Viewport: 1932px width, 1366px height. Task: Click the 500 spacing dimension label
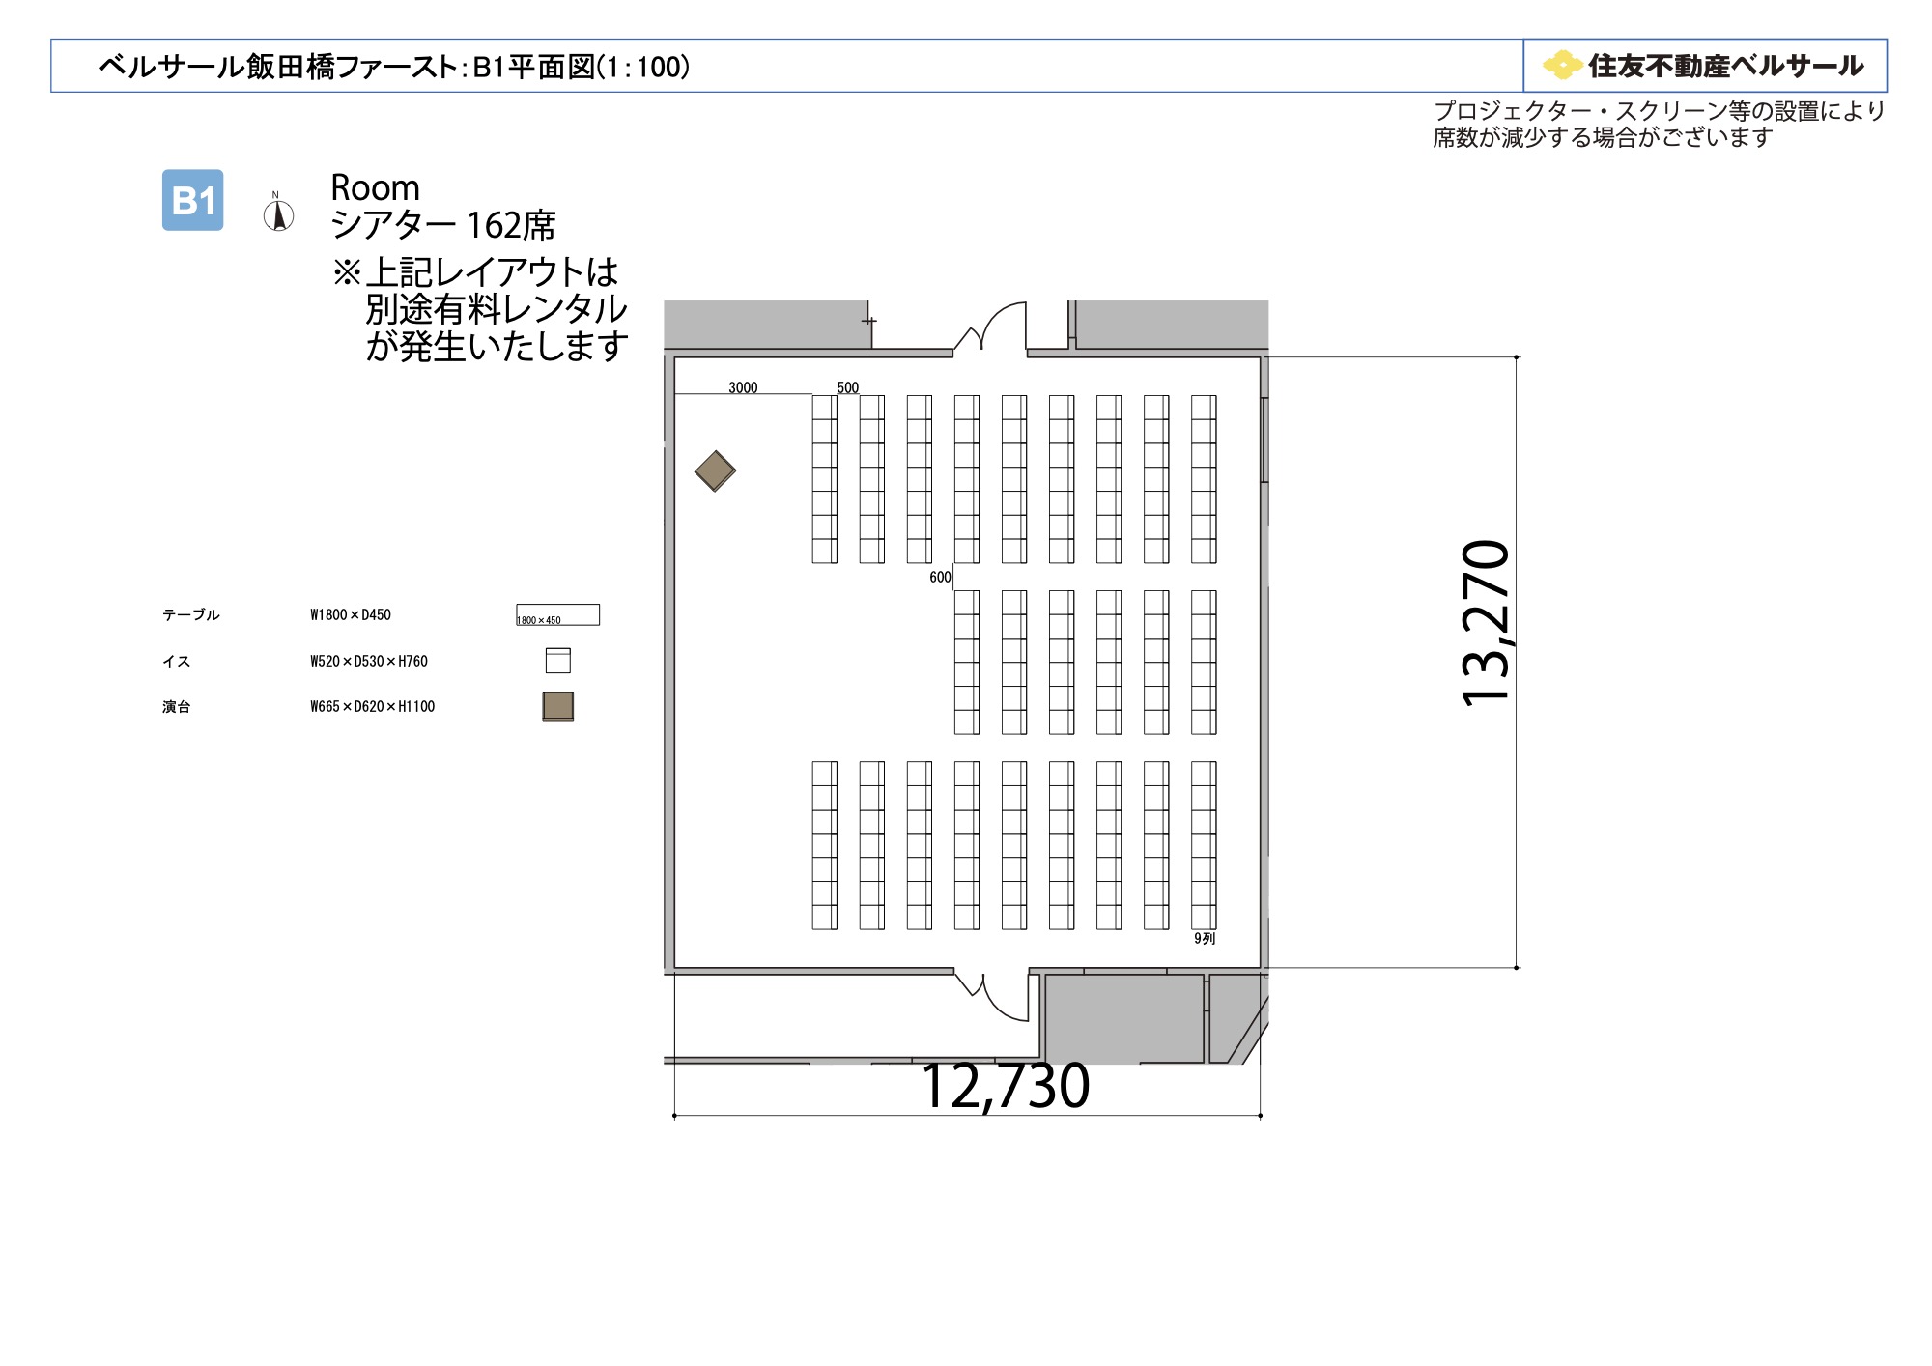(x=848, y=387)
